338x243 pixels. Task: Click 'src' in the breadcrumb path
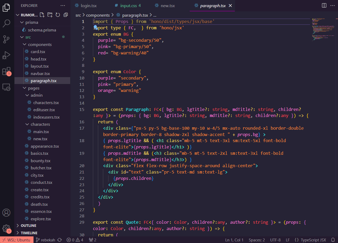[x=78, y=15]
